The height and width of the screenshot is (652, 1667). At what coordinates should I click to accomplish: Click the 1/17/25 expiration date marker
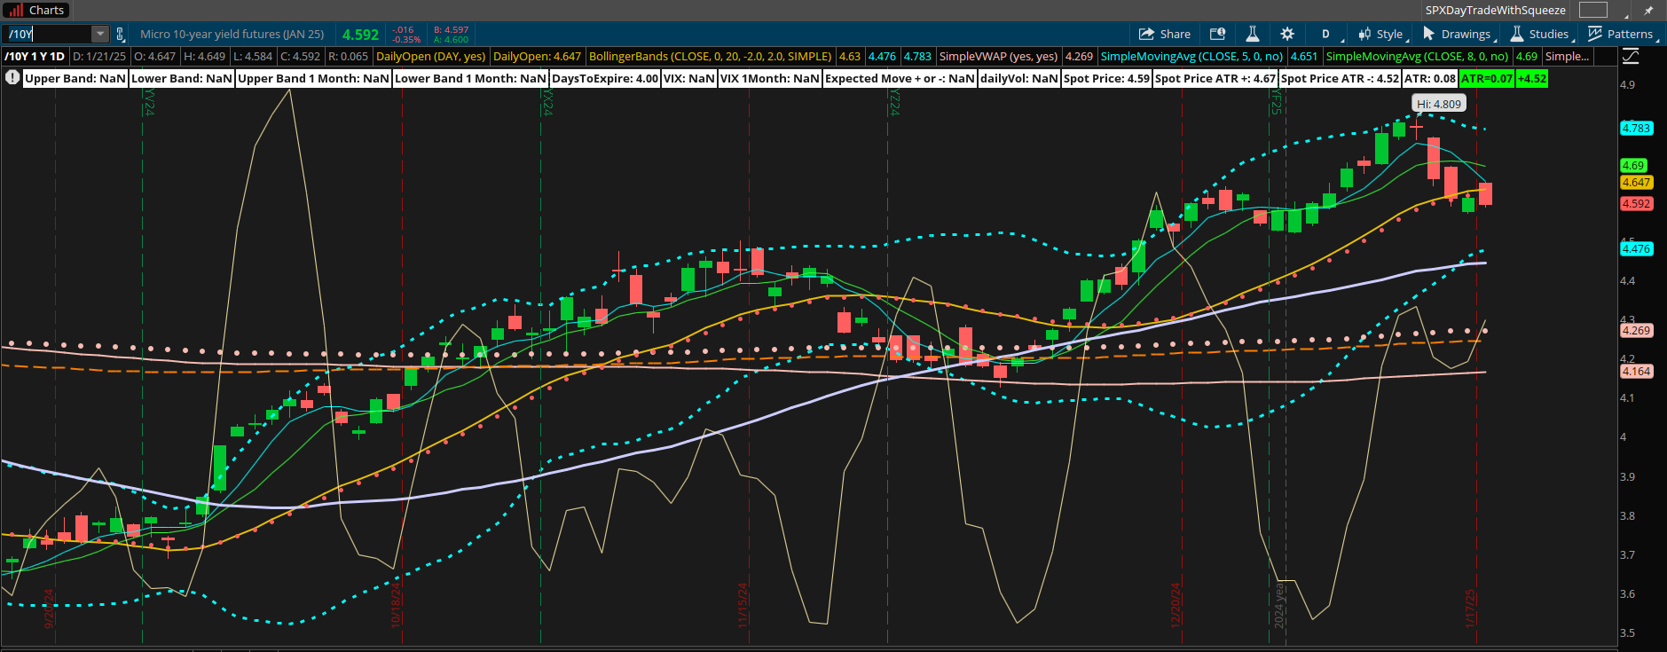1470,608
